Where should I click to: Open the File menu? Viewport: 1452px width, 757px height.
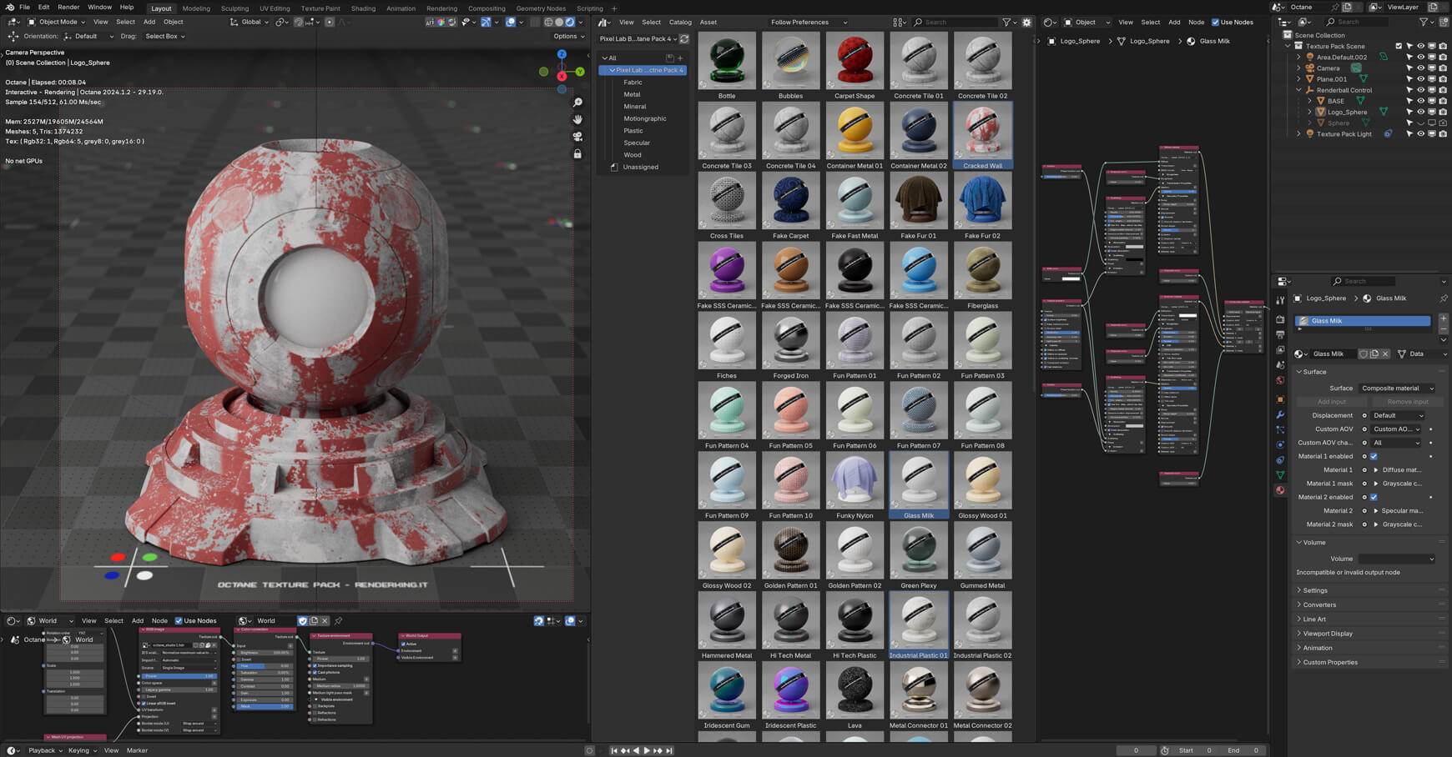[25, 8]
